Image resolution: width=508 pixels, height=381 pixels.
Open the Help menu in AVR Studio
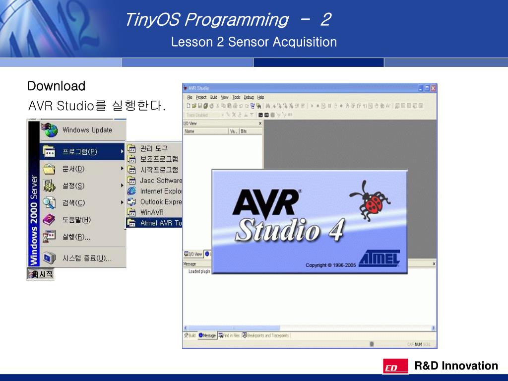[x=261, y=97]
